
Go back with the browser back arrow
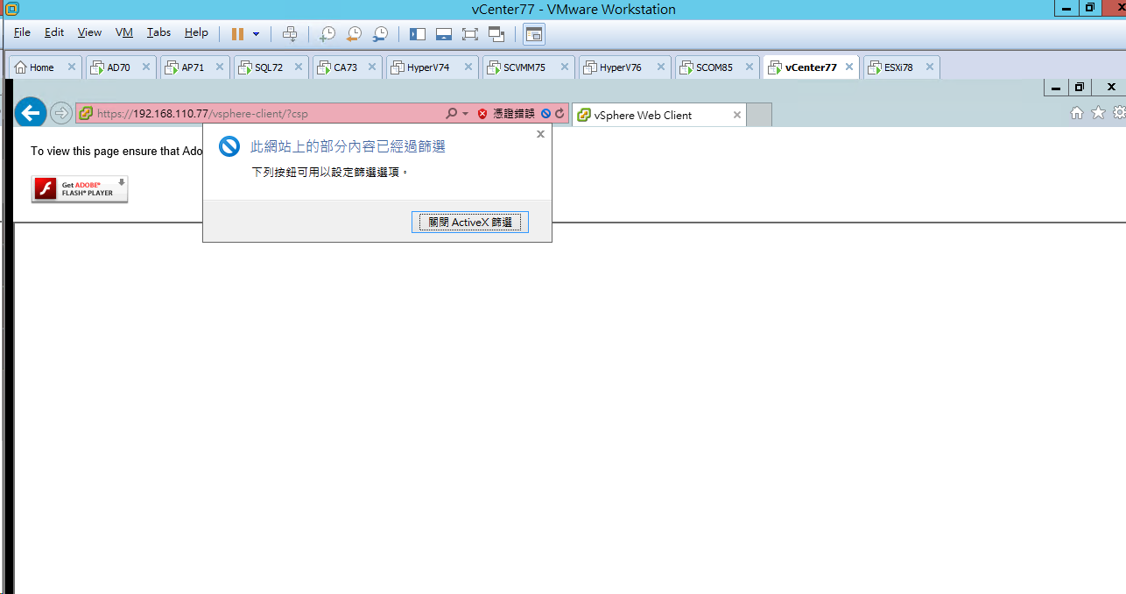(x=31, y=112)
